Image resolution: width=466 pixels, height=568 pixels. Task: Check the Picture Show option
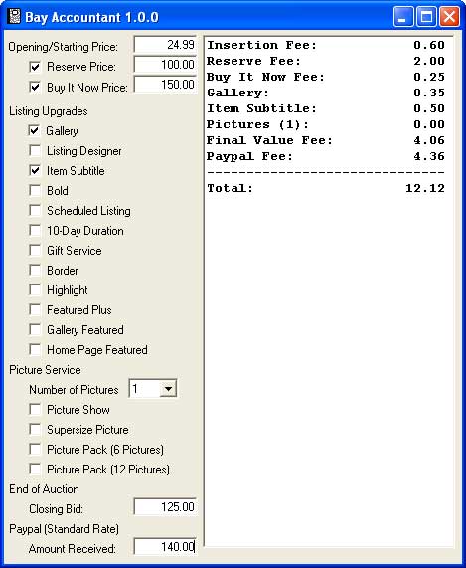pyautogui.click(x=35, y=409)
